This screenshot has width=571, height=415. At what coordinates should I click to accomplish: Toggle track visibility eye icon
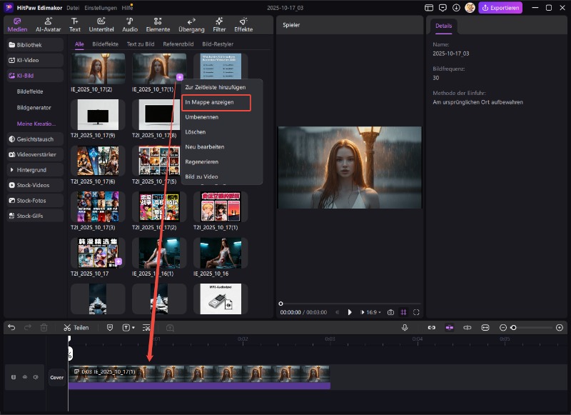[x=25, y=377]
